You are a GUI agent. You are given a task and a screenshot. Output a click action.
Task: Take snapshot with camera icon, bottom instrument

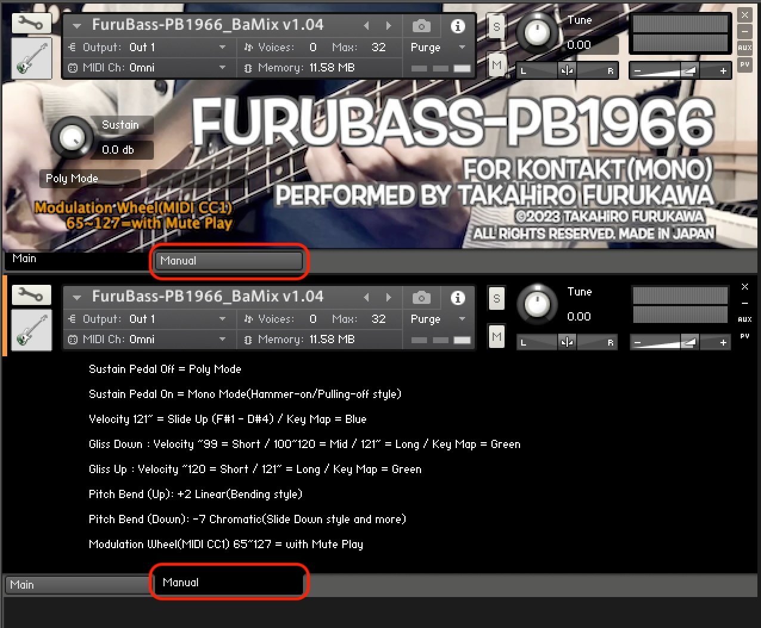[x=422, y=297]
